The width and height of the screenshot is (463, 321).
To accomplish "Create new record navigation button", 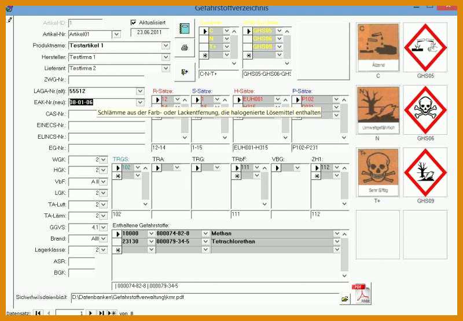I will (112, 313).
